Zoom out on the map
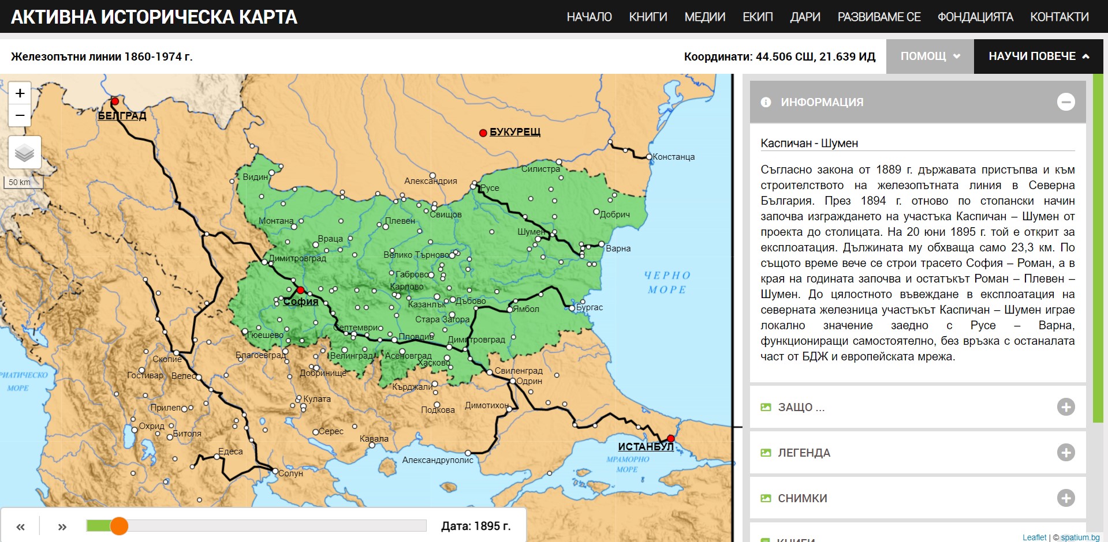Viewport: 1108px width, 542px height. tap(20, 115)
